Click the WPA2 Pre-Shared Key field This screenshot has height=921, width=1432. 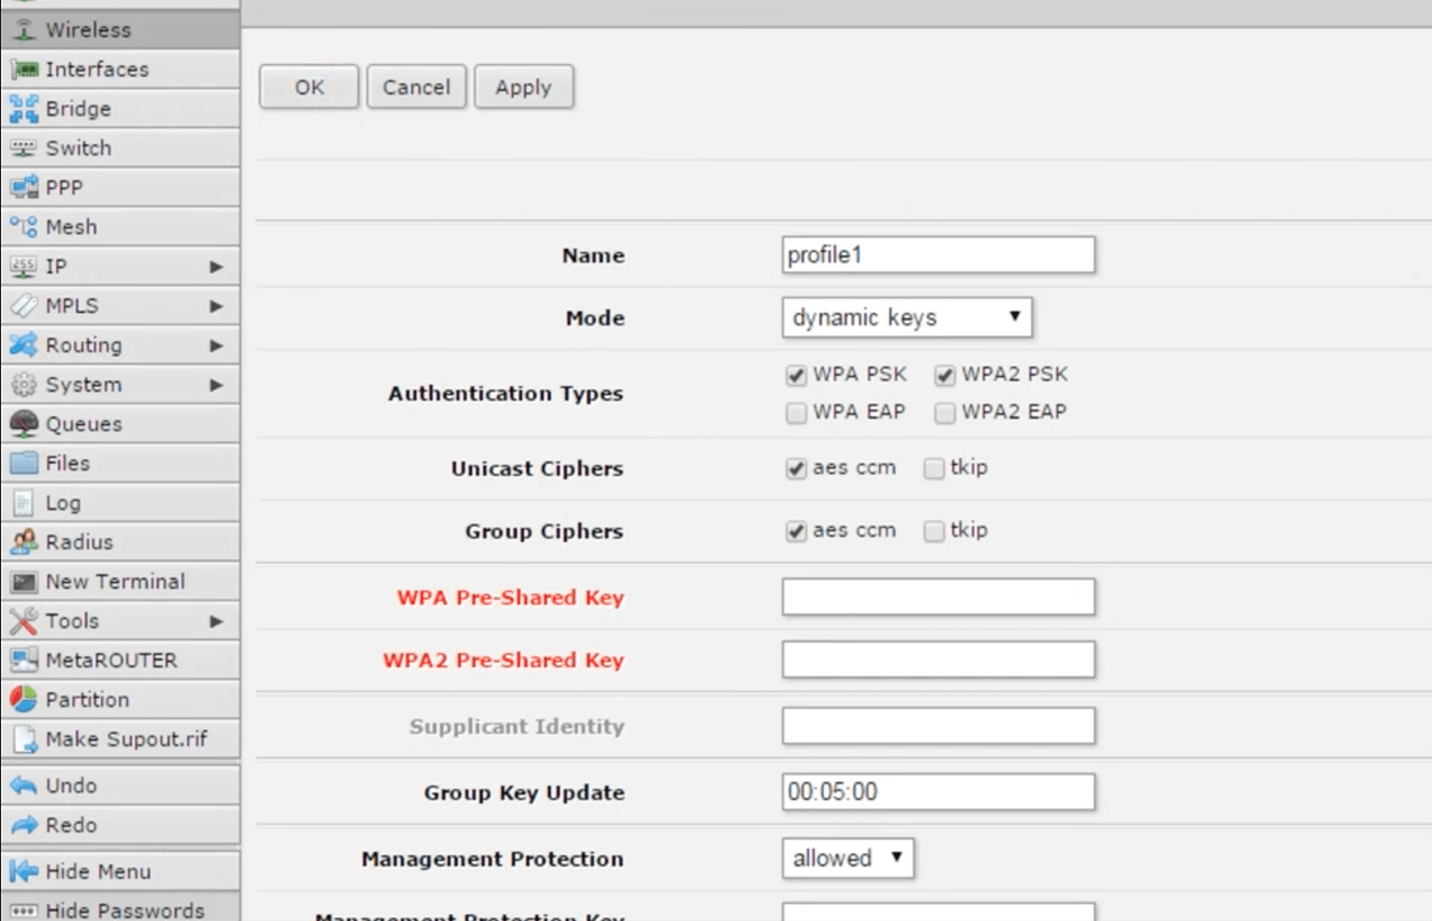coord(937,659)
